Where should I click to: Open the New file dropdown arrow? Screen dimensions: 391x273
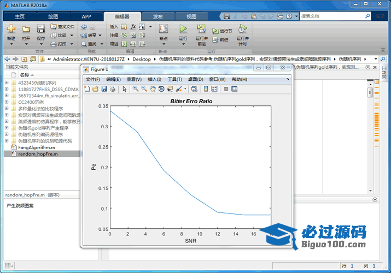point(11,44)
